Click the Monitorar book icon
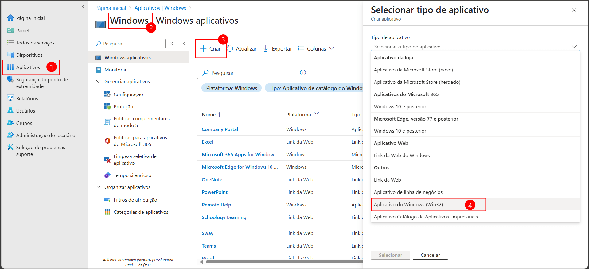The width and height of the screenshot is (589, 269). [98, 70]
